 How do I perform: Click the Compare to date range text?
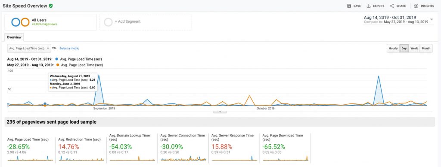(x=396, y=21)
